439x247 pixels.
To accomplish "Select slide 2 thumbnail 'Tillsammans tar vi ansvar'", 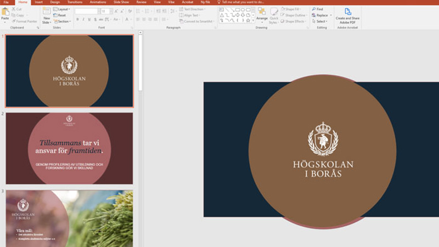I will pyautogui.click(x=69, y=148).
